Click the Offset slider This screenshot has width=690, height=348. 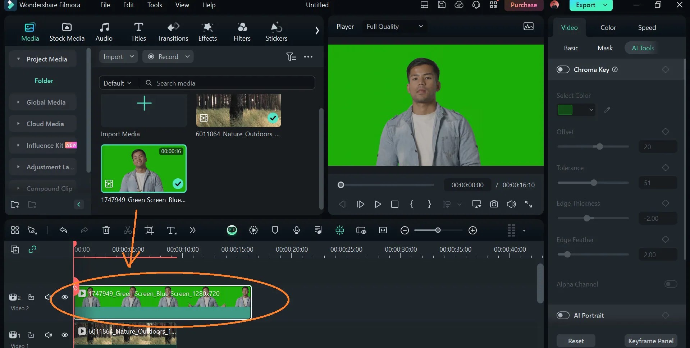593,147
